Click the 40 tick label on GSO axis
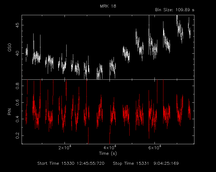The width and height of the screenshot is (216, 172). [x=17, y=53]
